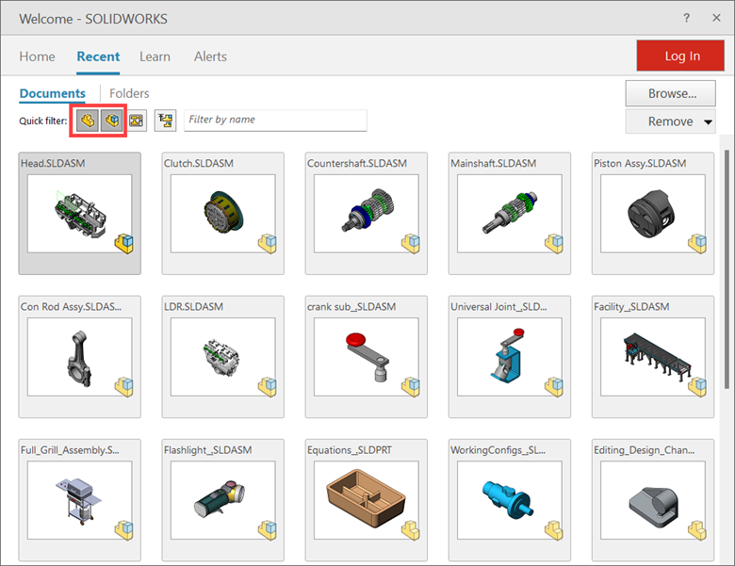Click the Clutch.SLDASM file name
Screen dimensions: 735x566
coord(199,164)
